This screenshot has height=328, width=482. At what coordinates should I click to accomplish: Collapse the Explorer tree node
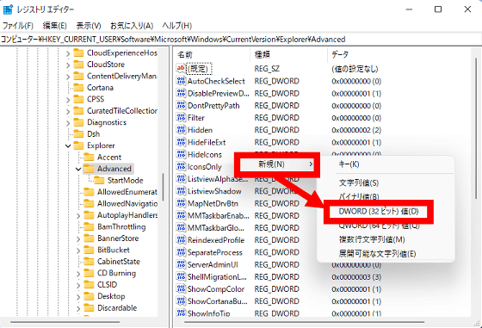[68, 145]
